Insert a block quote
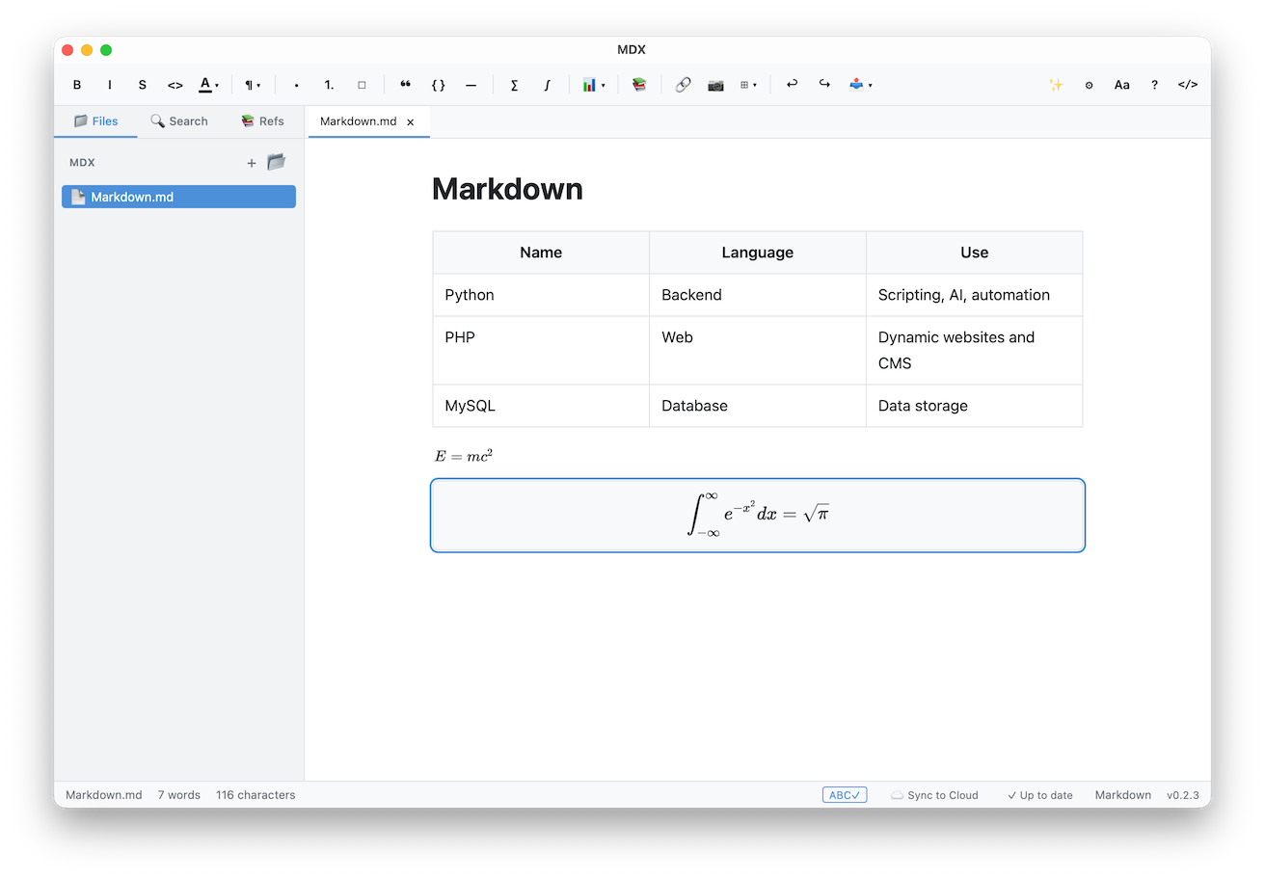 click(405, 85)
